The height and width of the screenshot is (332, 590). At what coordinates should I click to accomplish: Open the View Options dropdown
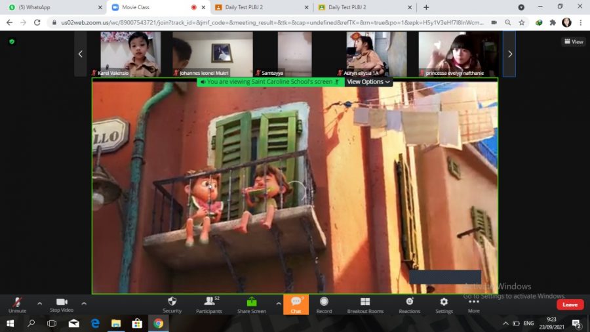click(x=368, y=82)
